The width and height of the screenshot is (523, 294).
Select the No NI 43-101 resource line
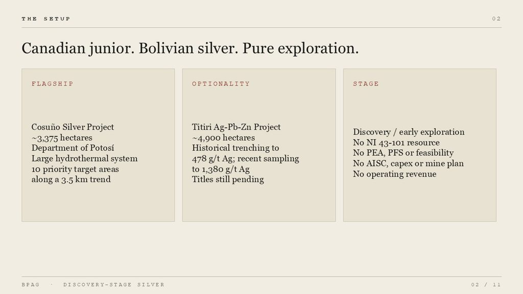click(x=396, y=143)
